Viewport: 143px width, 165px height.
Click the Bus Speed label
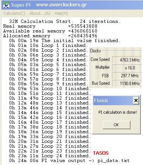(x=101, y=83)
